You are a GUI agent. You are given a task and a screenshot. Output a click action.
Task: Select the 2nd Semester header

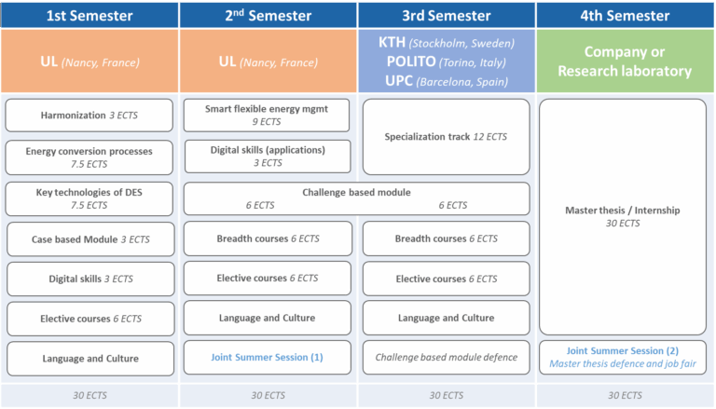coord(267,16)
